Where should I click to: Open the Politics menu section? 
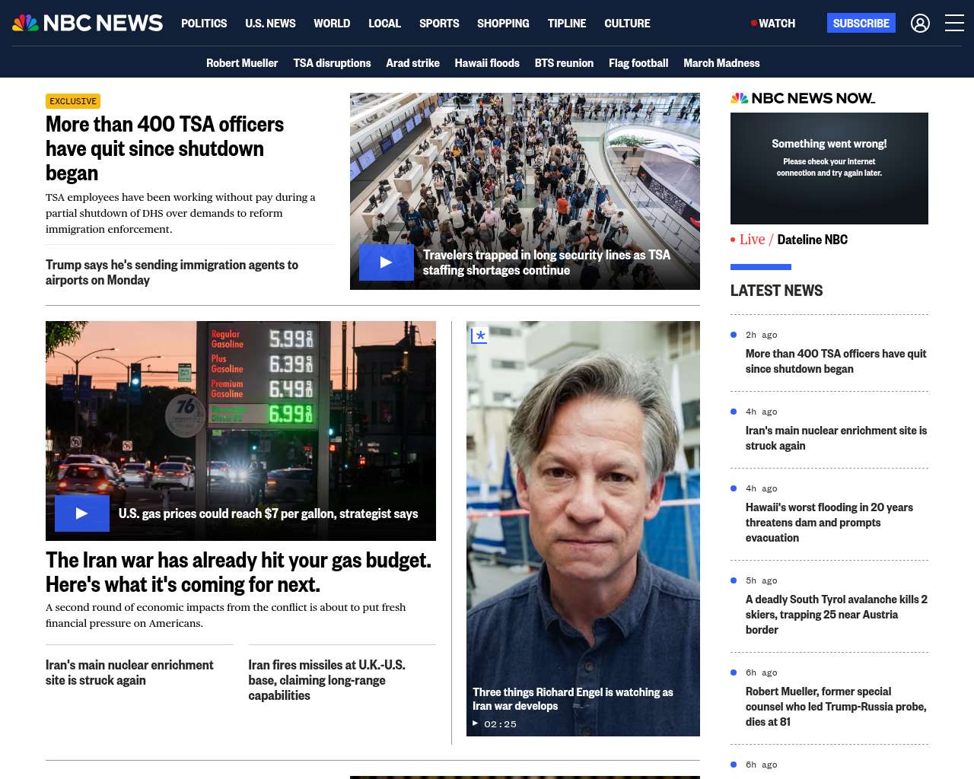pos(204,24)
